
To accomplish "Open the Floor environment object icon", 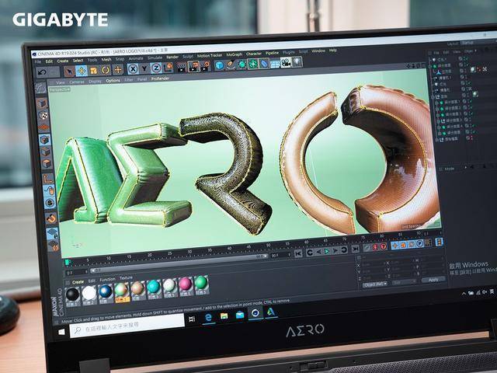I will (275, 63).
